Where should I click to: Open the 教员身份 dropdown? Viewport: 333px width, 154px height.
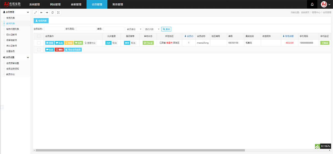134,29
